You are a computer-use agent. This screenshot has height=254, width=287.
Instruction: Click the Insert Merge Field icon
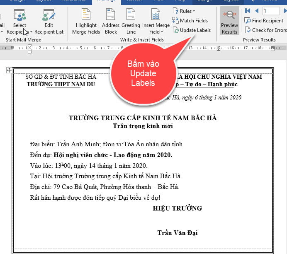(156, 15)
